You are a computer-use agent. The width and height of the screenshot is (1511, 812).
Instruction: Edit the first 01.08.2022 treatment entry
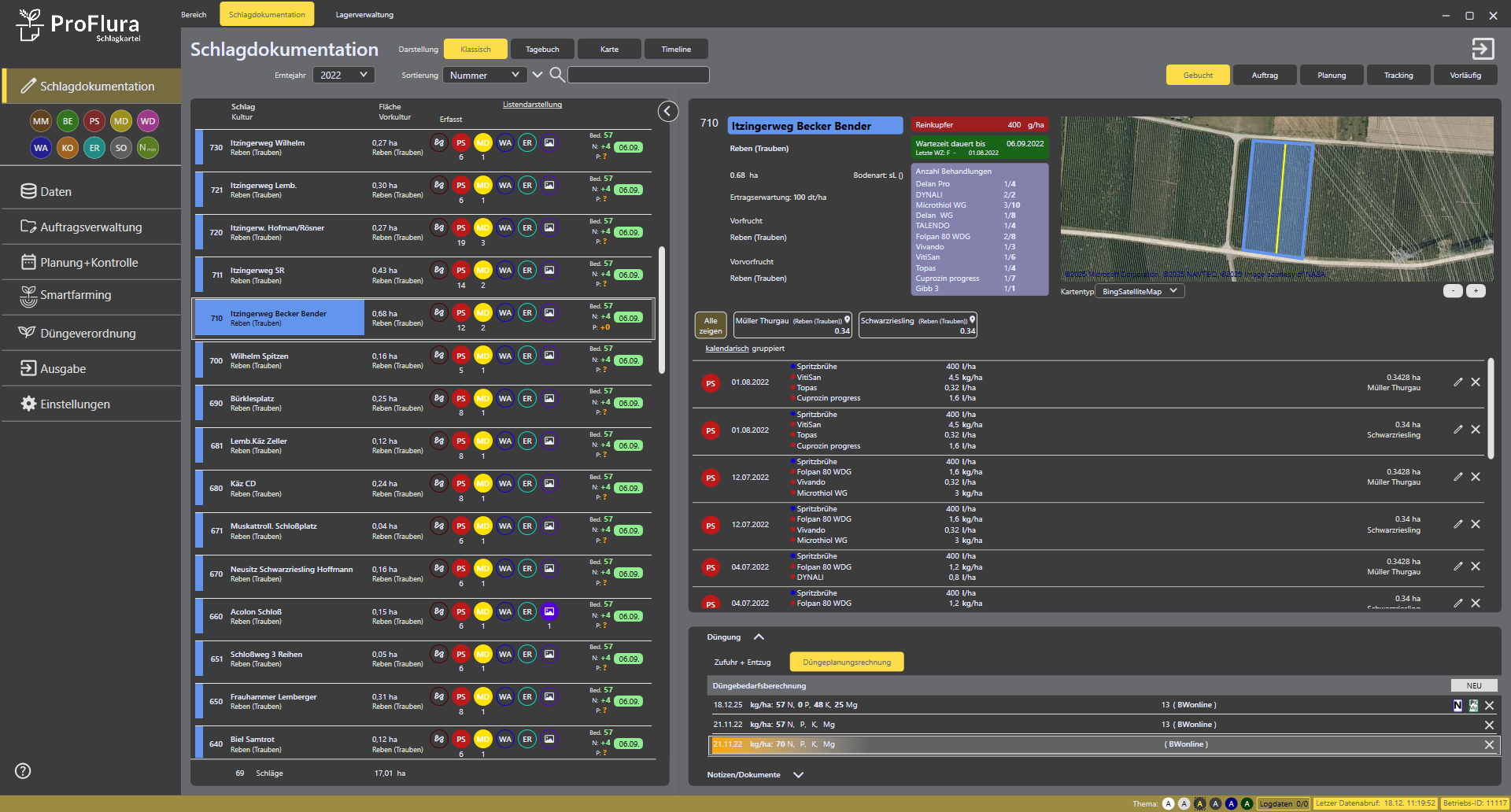click(1457, 382)
